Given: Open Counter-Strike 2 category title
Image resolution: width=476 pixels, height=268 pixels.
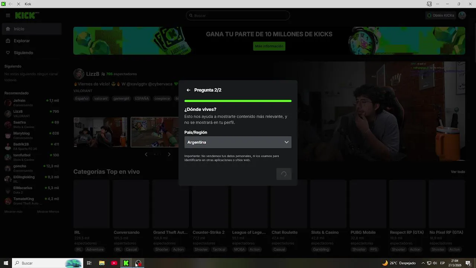Looking at the screenshot, I should (x=209, y=232).
